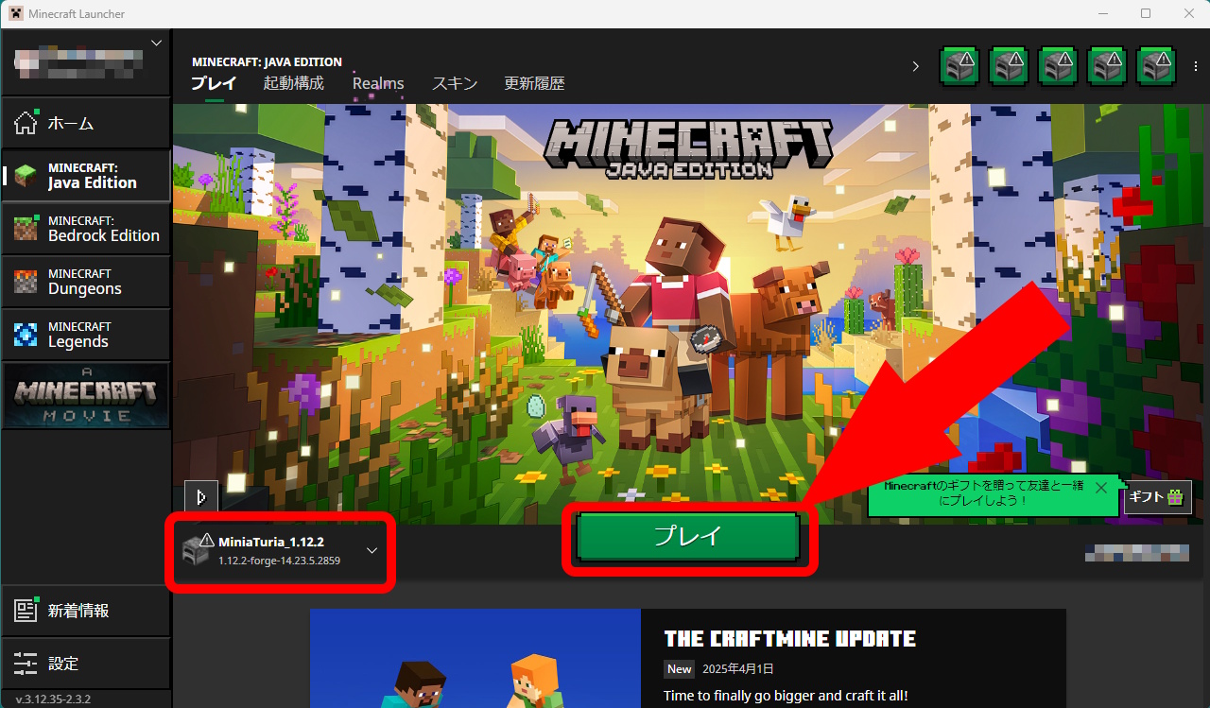Click the second furnace installation icon
The width and height of the screenshot is (1210, 708).
(x=1009, y=66)
